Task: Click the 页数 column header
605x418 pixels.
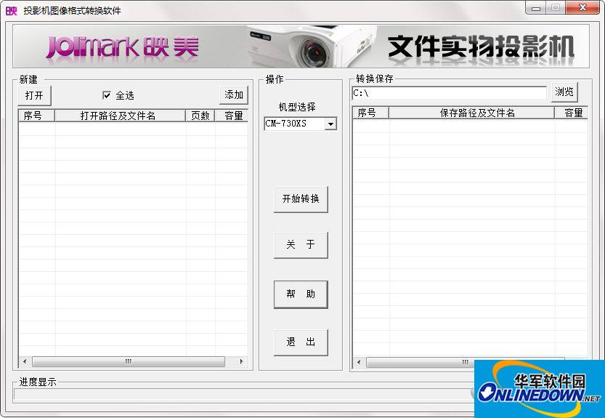Action: pyautogui.click(x=200, y=116)
